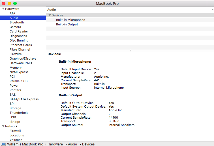Select Storage in the sidebar
The width and height of the screenshot is (214, 146).
point(15,108)
